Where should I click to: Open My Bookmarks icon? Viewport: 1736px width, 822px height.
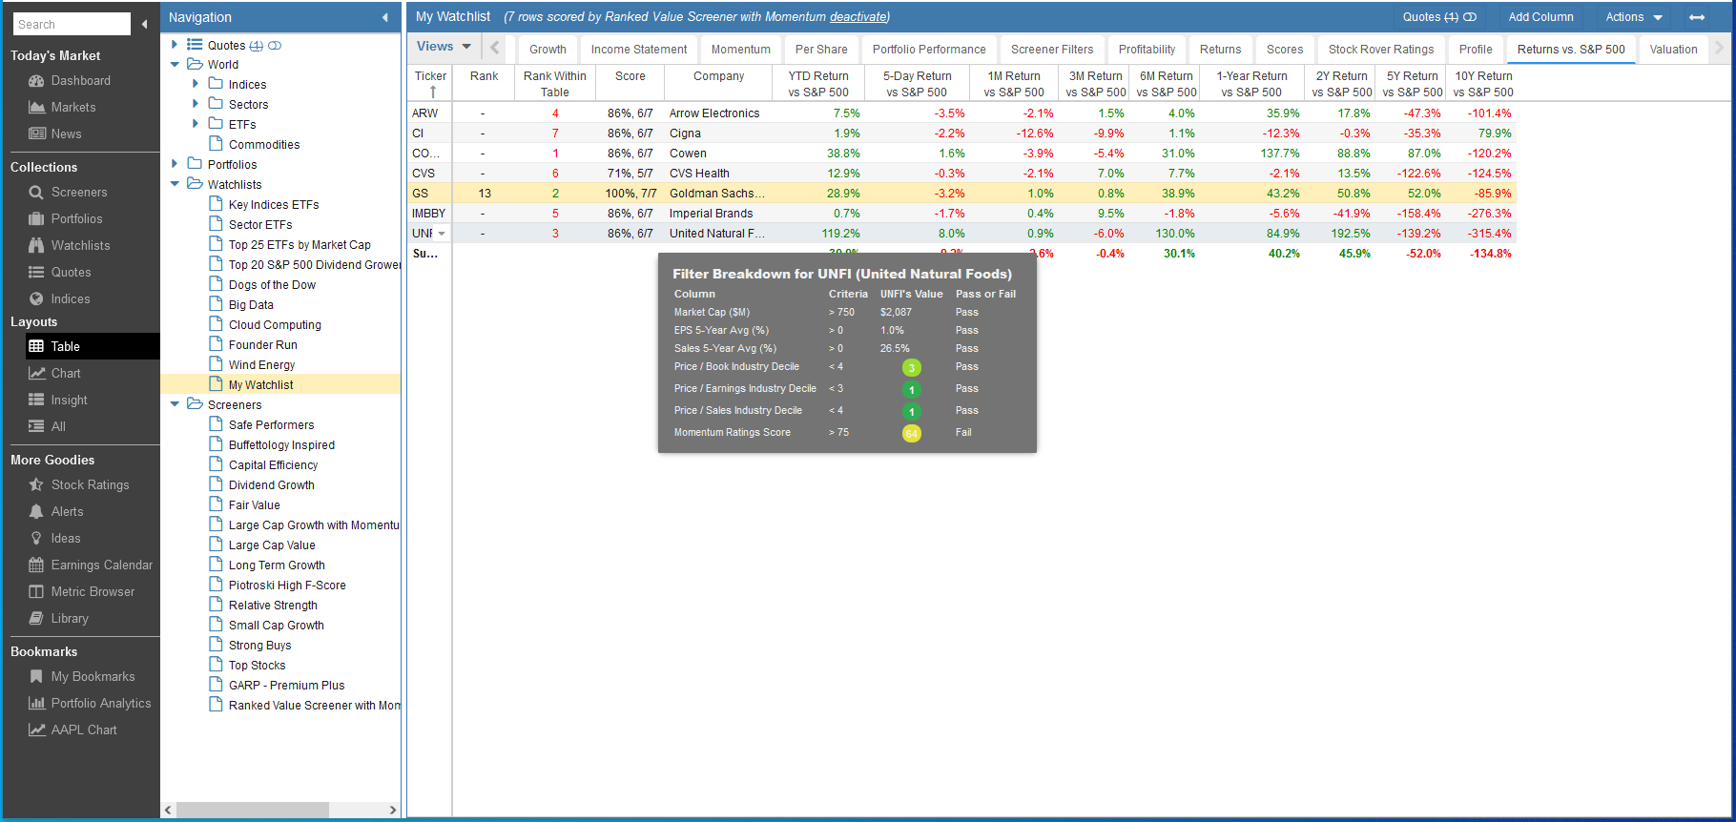(37, 677)
